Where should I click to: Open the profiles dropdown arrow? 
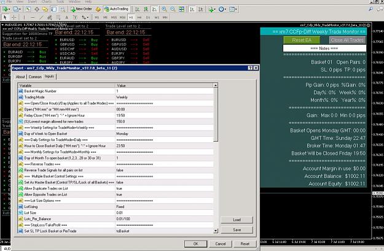[x=20, y=9]
